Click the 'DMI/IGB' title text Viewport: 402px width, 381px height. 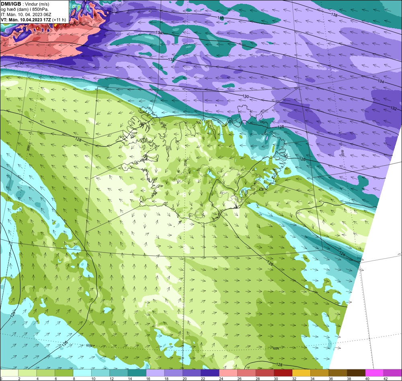(x=11, y=4)
